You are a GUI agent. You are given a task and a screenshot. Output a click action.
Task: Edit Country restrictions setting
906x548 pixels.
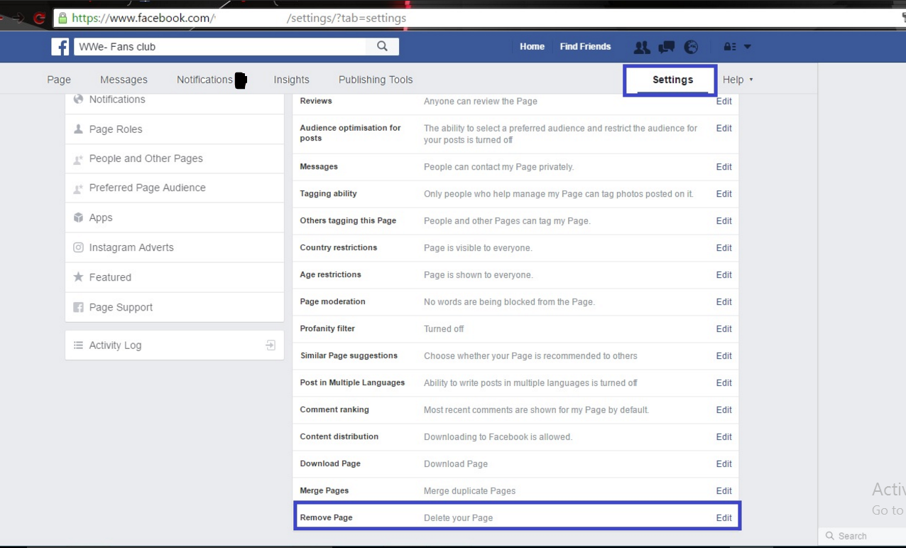724,247
